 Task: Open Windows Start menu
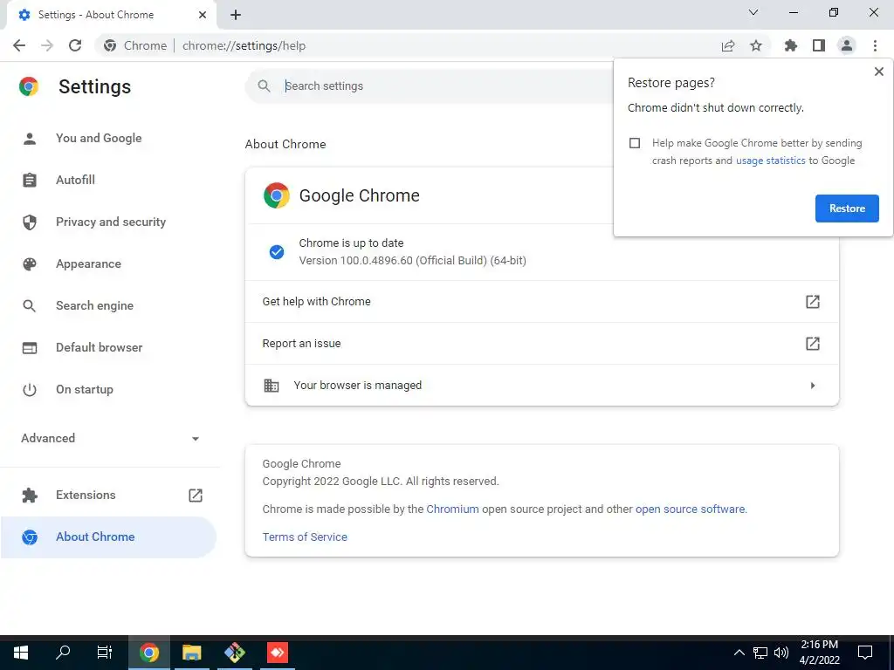[x=21, y=653]
